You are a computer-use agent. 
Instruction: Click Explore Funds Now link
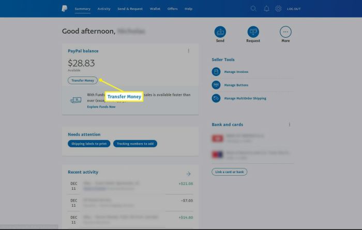[x=101, y=107]
